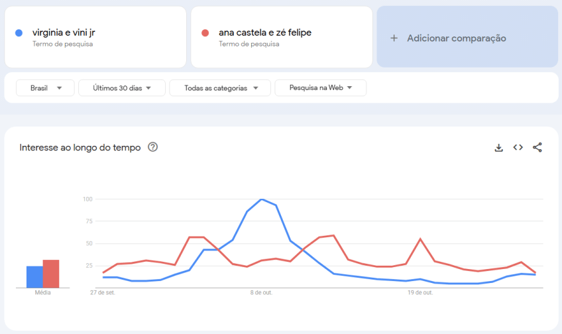Open the embed code icon
The image size is (562, 334).
tap(518, 148)
